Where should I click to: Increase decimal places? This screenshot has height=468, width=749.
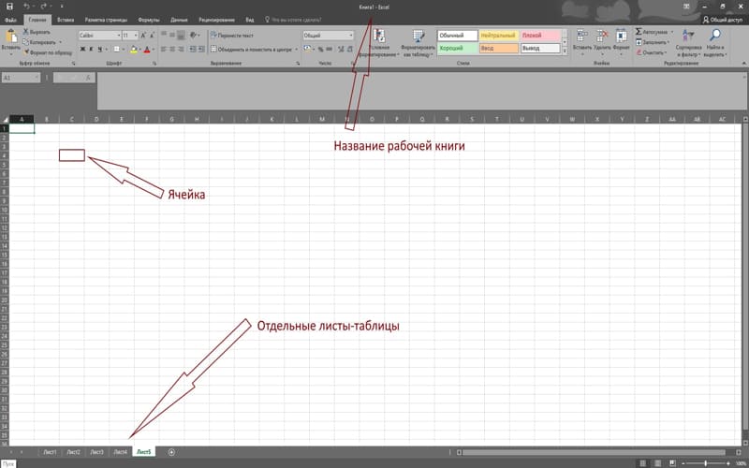click(341, 50)
